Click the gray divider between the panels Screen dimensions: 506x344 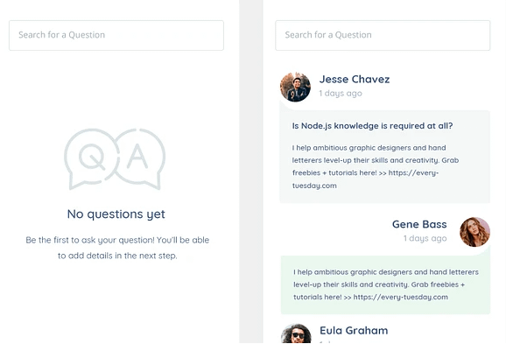point(251,172)
